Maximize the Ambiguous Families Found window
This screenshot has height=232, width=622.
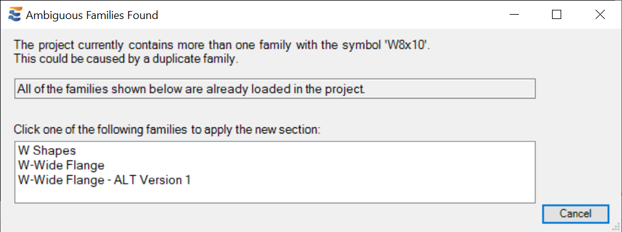557,15
